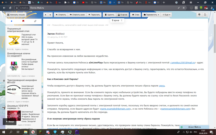Filter by unread blue dot icon

point(12,21)
